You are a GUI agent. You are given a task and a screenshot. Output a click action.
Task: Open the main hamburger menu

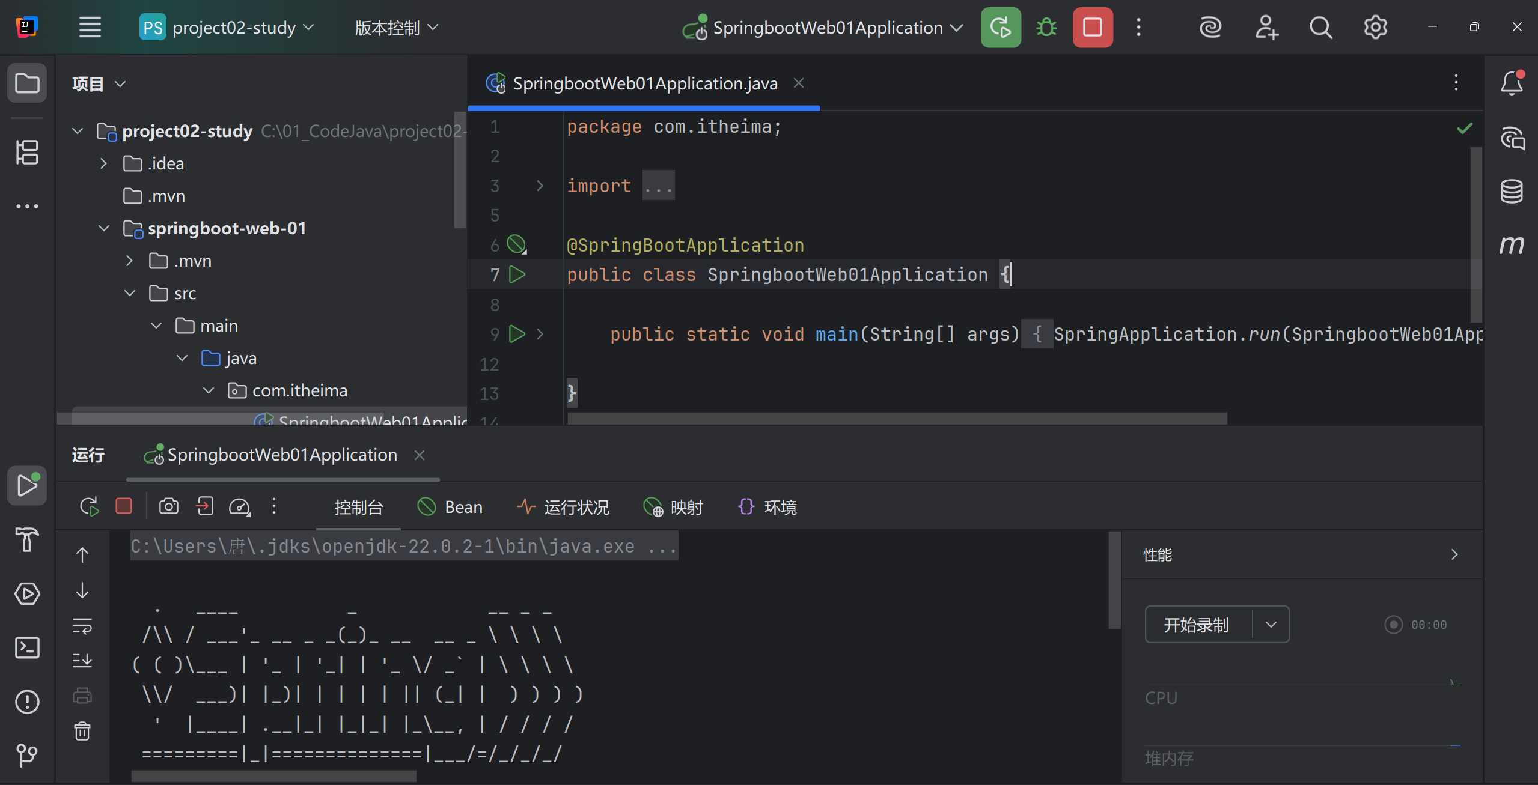pyautogui.click(x=90, y=27)
